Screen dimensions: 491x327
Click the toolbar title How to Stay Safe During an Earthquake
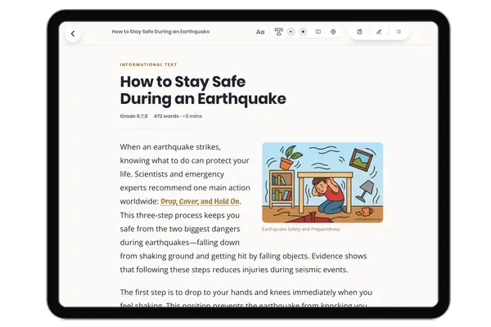(x=160, y=32)
